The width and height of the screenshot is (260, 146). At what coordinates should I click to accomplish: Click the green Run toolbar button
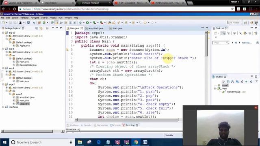pyautogui.click(x=87, y=23)
